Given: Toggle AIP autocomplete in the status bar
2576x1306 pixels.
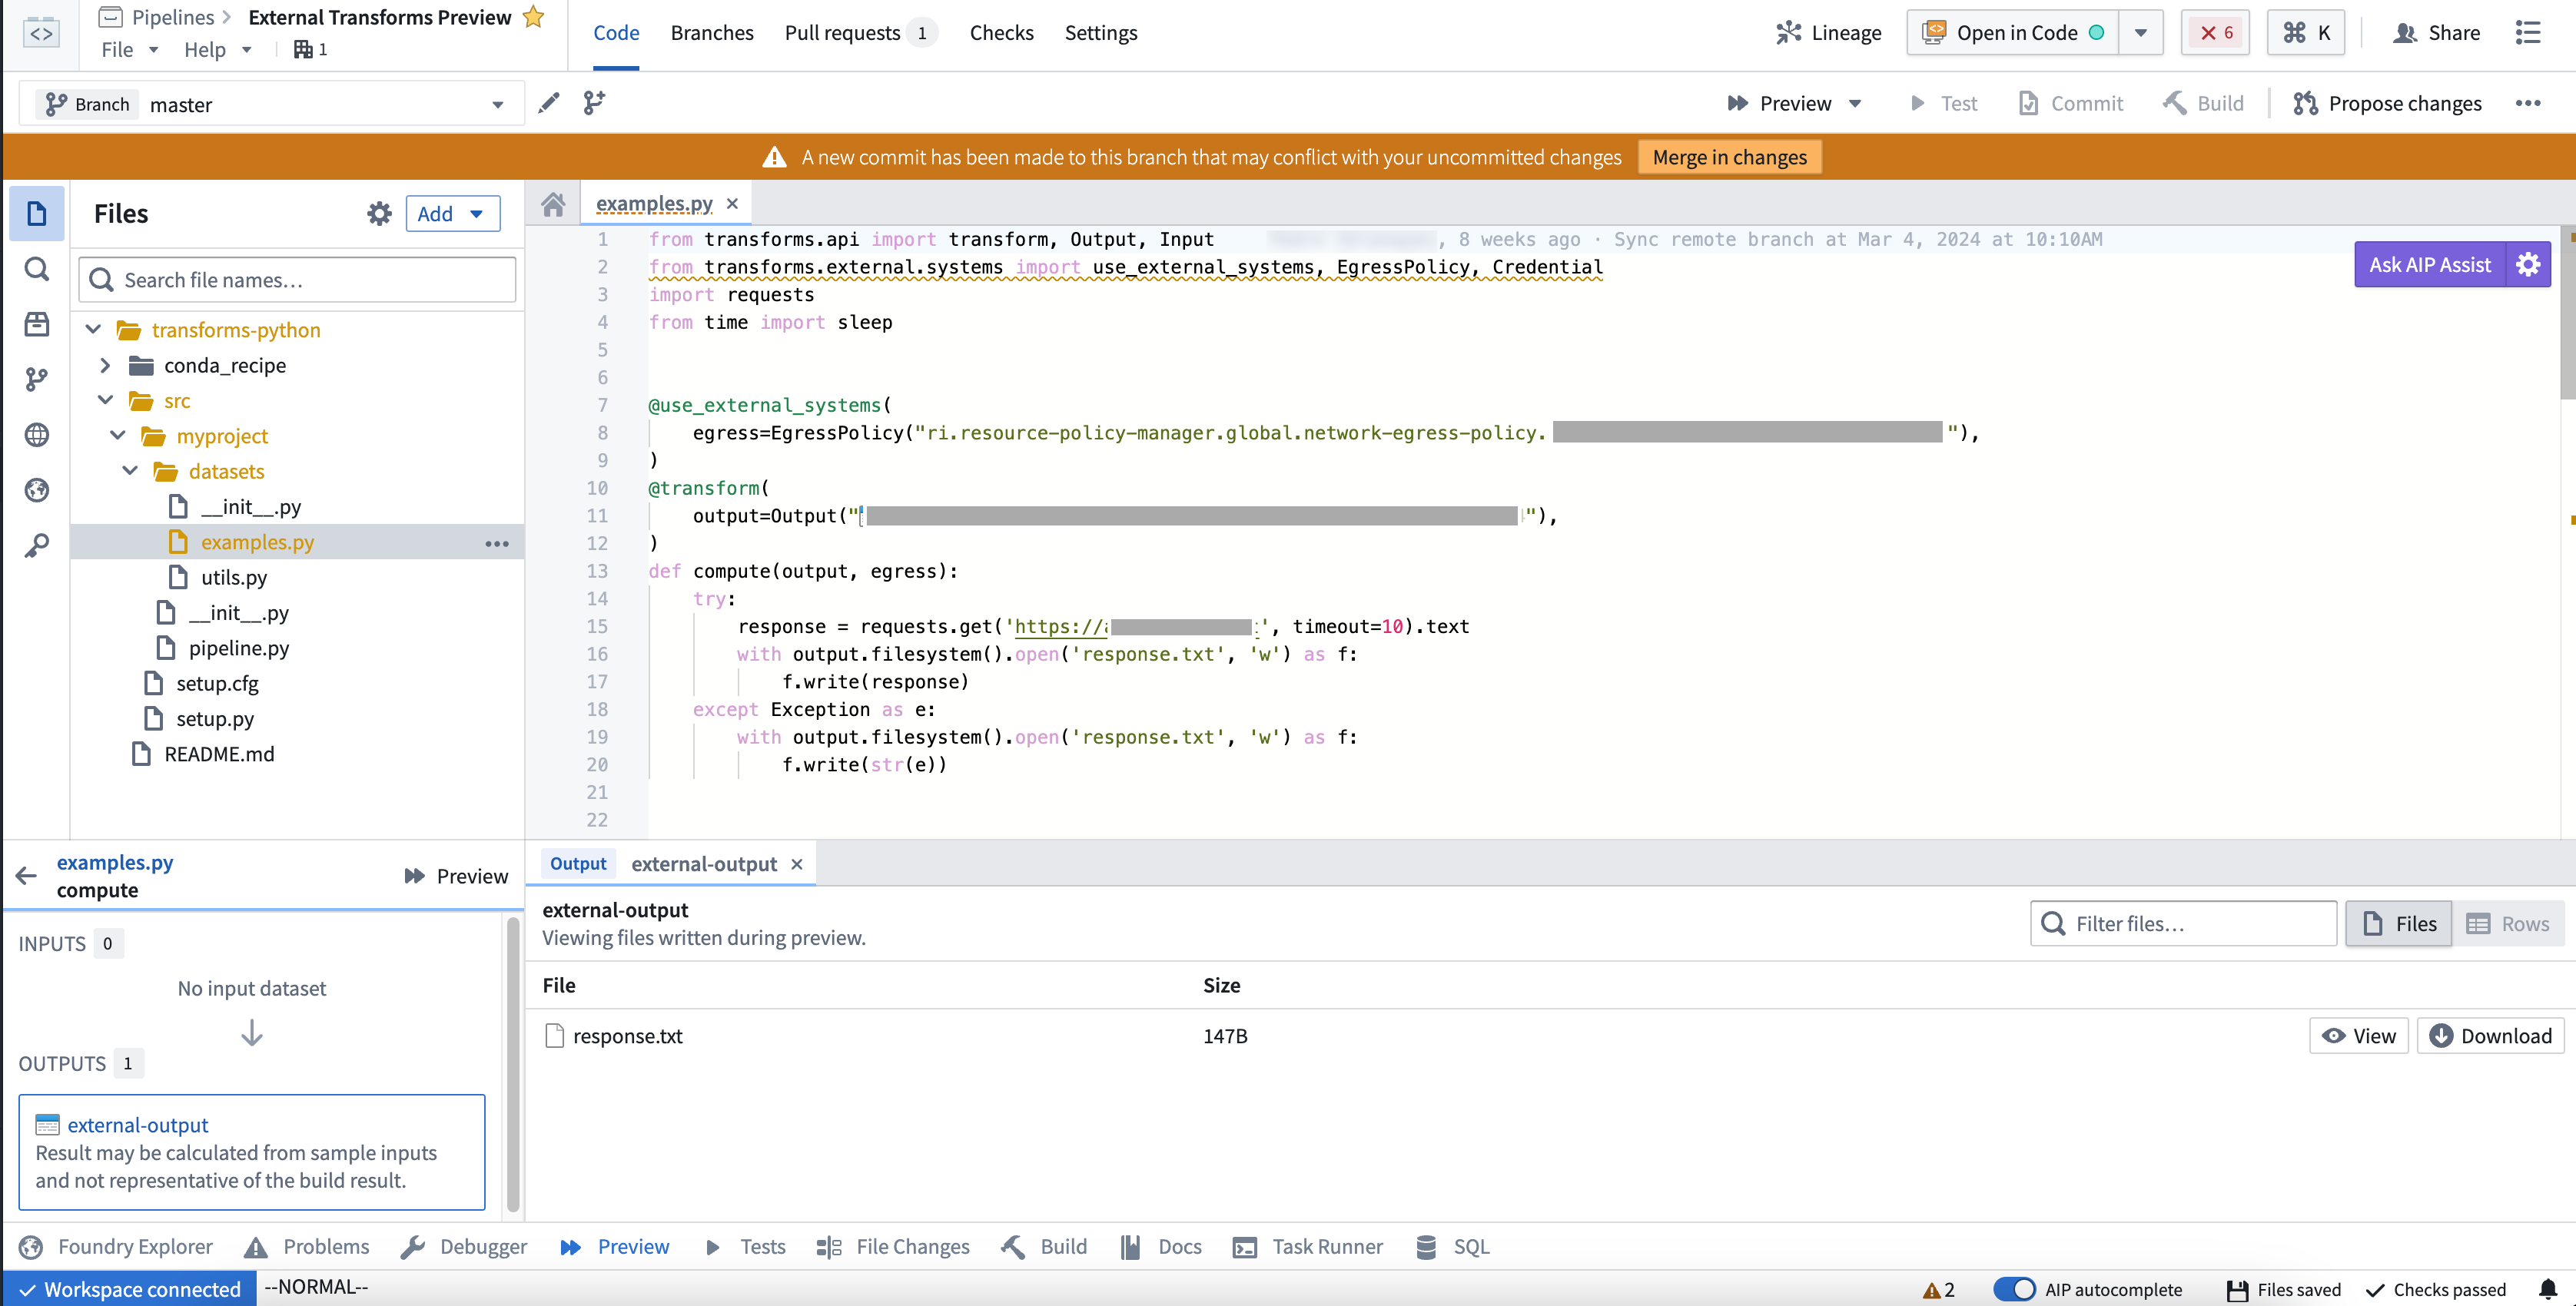Looking at the screenshot, I should point(2016,1286).
